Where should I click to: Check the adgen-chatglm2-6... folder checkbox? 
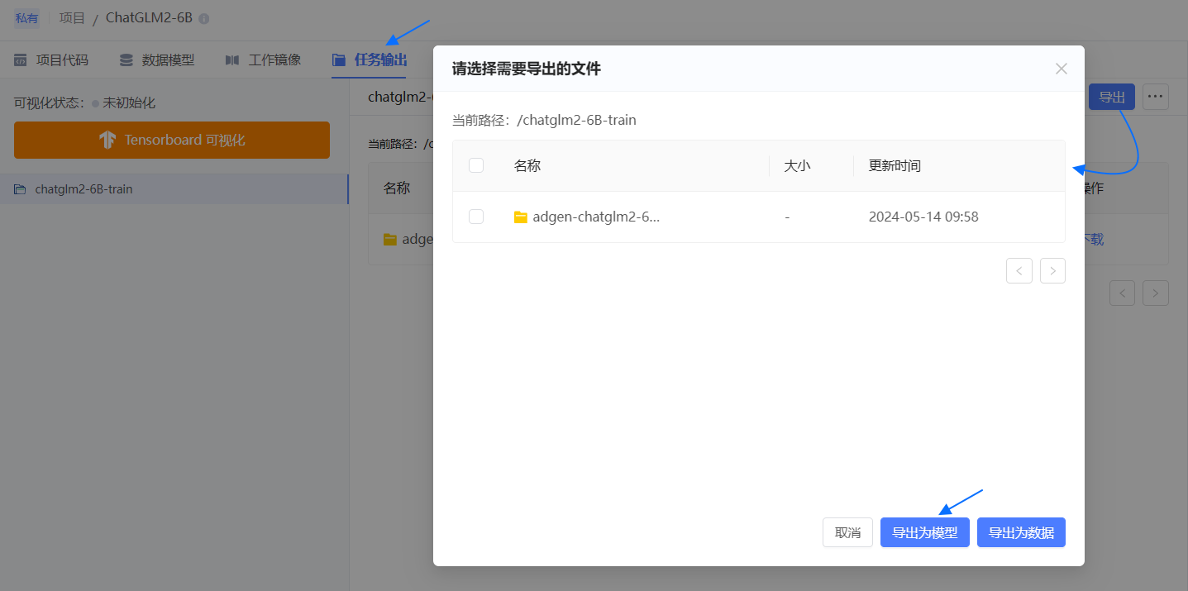(x=476, y=217)
